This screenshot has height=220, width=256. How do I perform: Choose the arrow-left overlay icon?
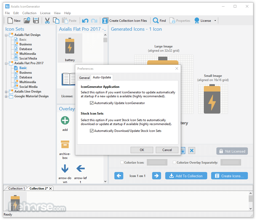tap(81, 168)
